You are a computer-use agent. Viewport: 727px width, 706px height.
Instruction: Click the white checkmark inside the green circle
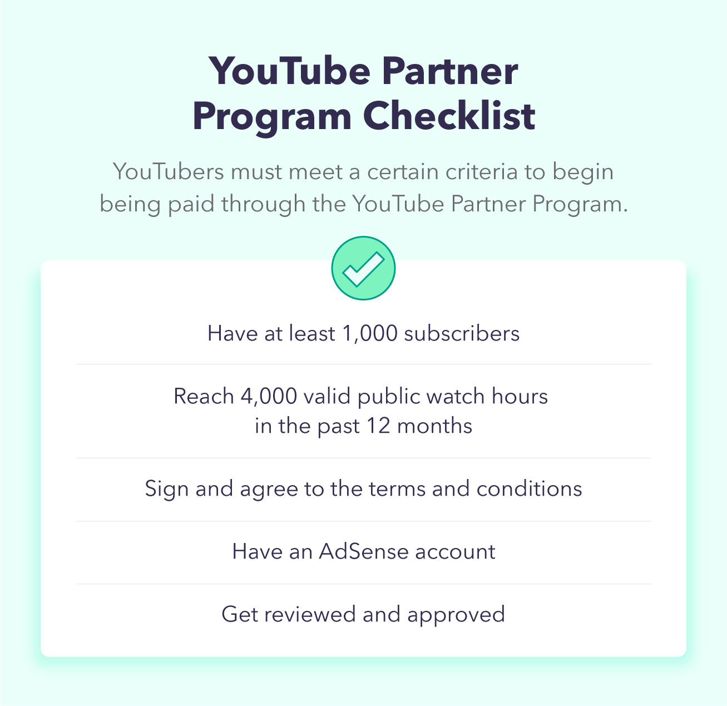[363, 269]
